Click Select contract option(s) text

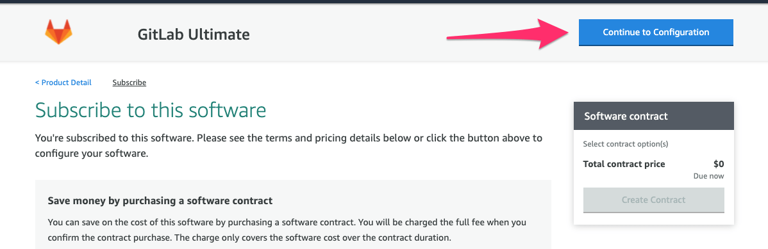coord(626,144)
